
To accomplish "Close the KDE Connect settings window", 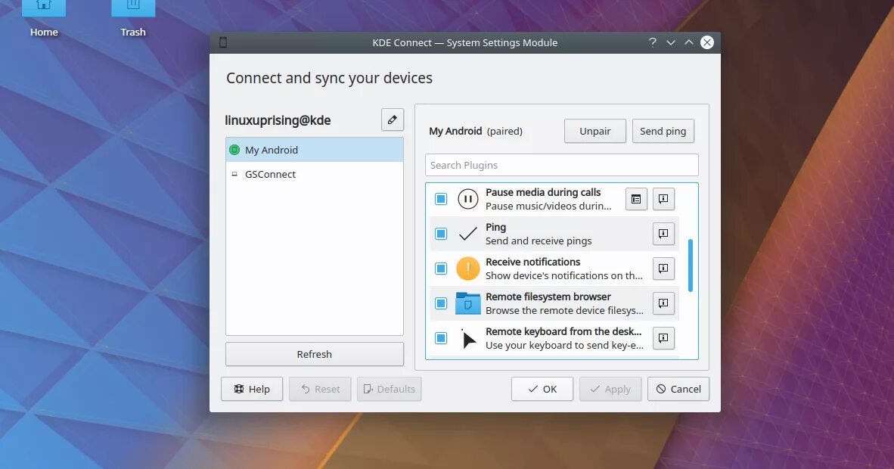I will (x=707, y=42).
